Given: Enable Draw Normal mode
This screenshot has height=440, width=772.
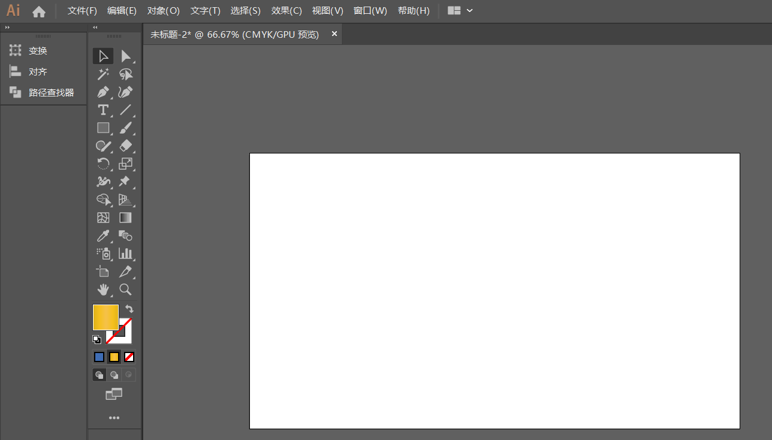Looking at the screenshot, I should click(99, 375).
